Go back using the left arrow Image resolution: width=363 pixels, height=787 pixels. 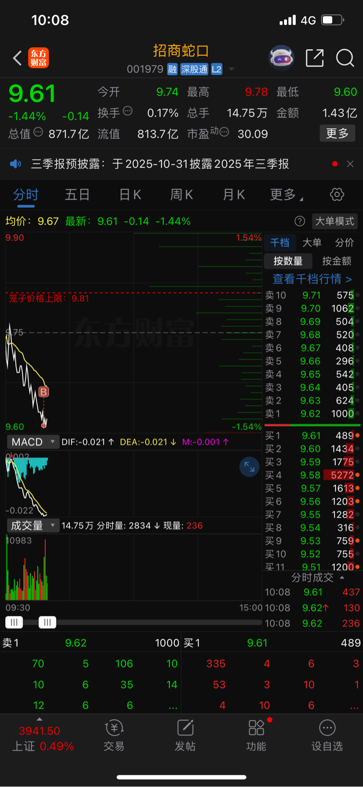(x=17, y=58)
